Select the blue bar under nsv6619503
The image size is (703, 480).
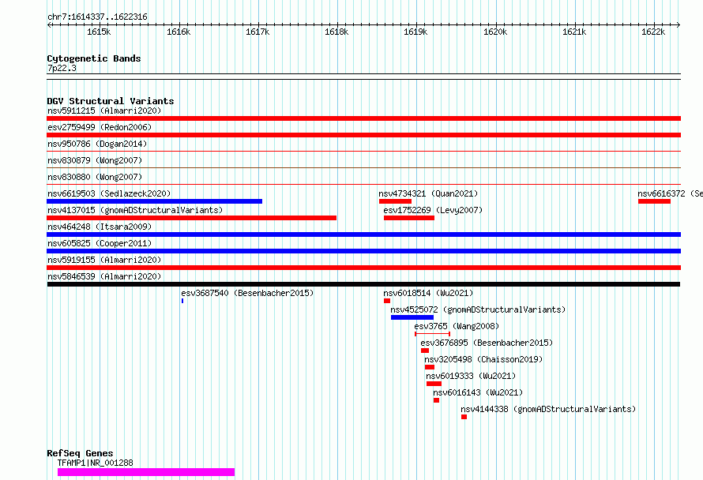154,201
